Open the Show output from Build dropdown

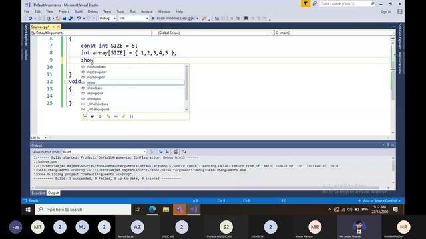(x=104, y=152)
